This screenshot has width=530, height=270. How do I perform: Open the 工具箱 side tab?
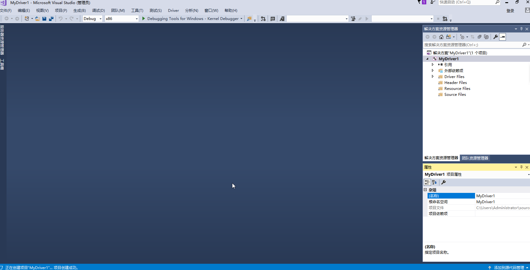[2, 64]
